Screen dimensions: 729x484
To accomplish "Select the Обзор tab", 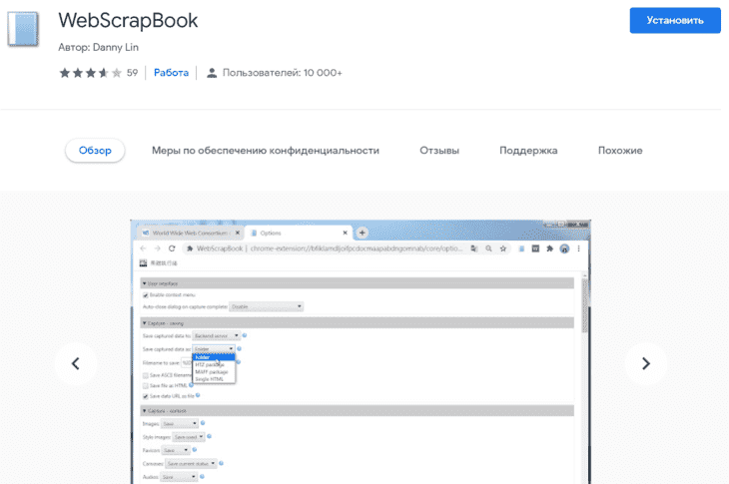I will pos(95,151).
